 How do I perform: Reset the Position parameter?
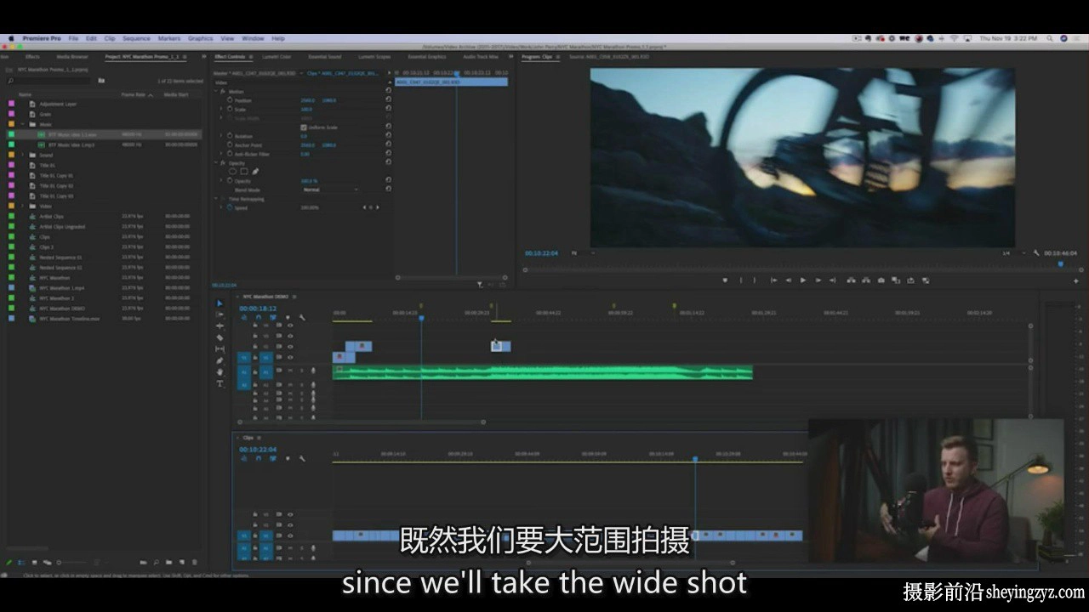[389, 100]
